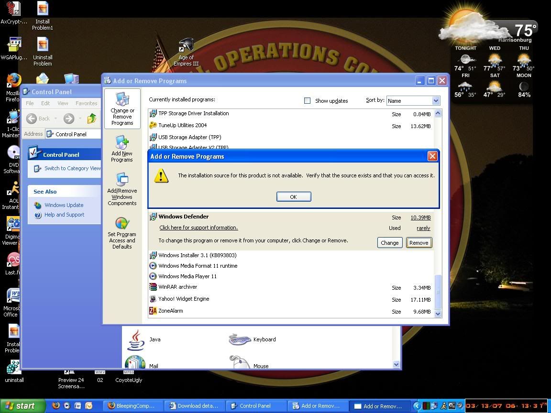551x413 pixels.
Task: Select Windows Media Player 11 icon
Action: pos(153,276)
